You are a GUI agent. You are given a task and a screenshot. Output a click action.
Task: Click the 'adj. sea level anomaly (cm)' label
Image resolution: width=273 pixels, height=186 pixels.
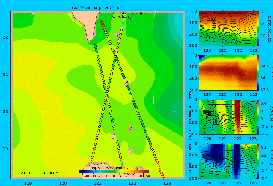pyautogui.click(x=114, y=168)
